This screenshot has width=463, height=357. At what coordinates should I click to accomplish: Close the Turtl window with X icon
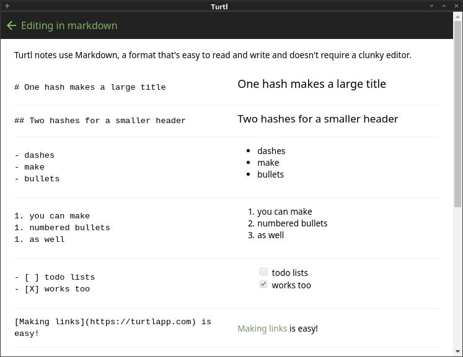coord(457,6)
